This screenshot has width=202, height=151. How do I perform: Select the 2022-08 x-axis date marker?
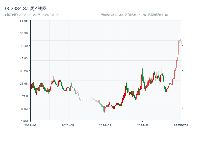click(30, 125)
